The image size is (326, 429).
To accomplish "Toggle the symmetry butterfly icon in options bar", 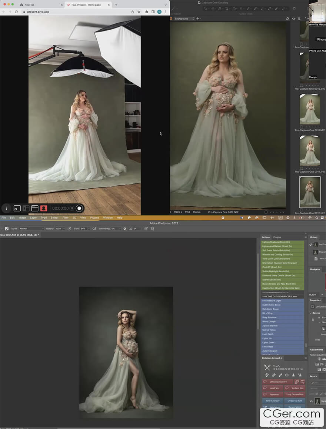I will click(152, 229).
